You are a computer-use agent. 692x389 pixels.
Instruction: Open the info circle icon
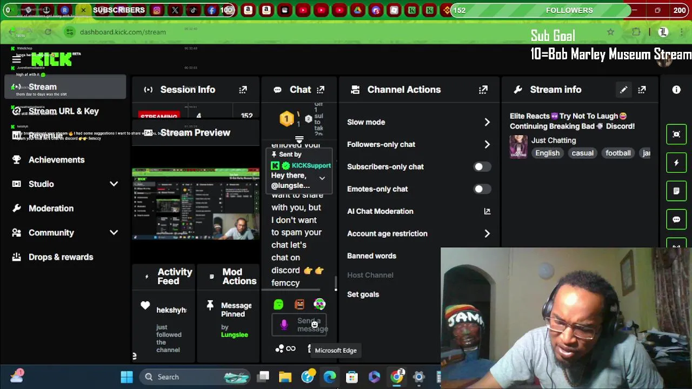(676, 90)
